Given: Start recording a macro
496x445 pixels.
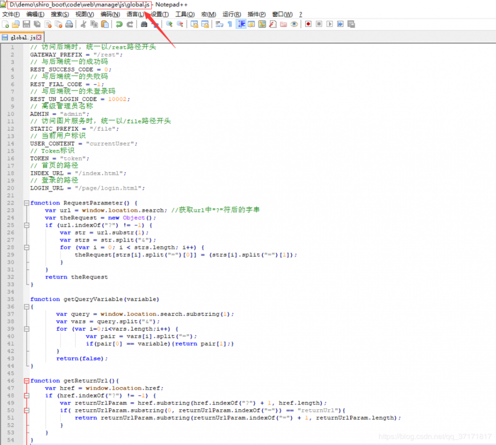Looking at the screenshot, I should pos(308,23).
